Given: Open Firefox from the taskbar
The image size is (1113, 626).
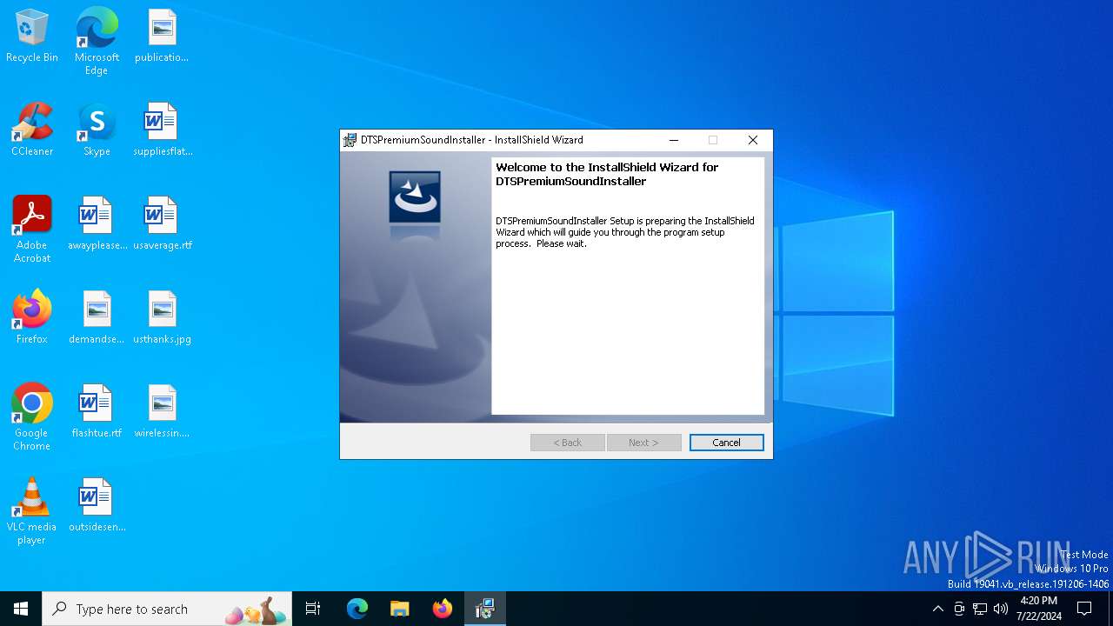Looking at the screenshot, I should coord(443,609).
